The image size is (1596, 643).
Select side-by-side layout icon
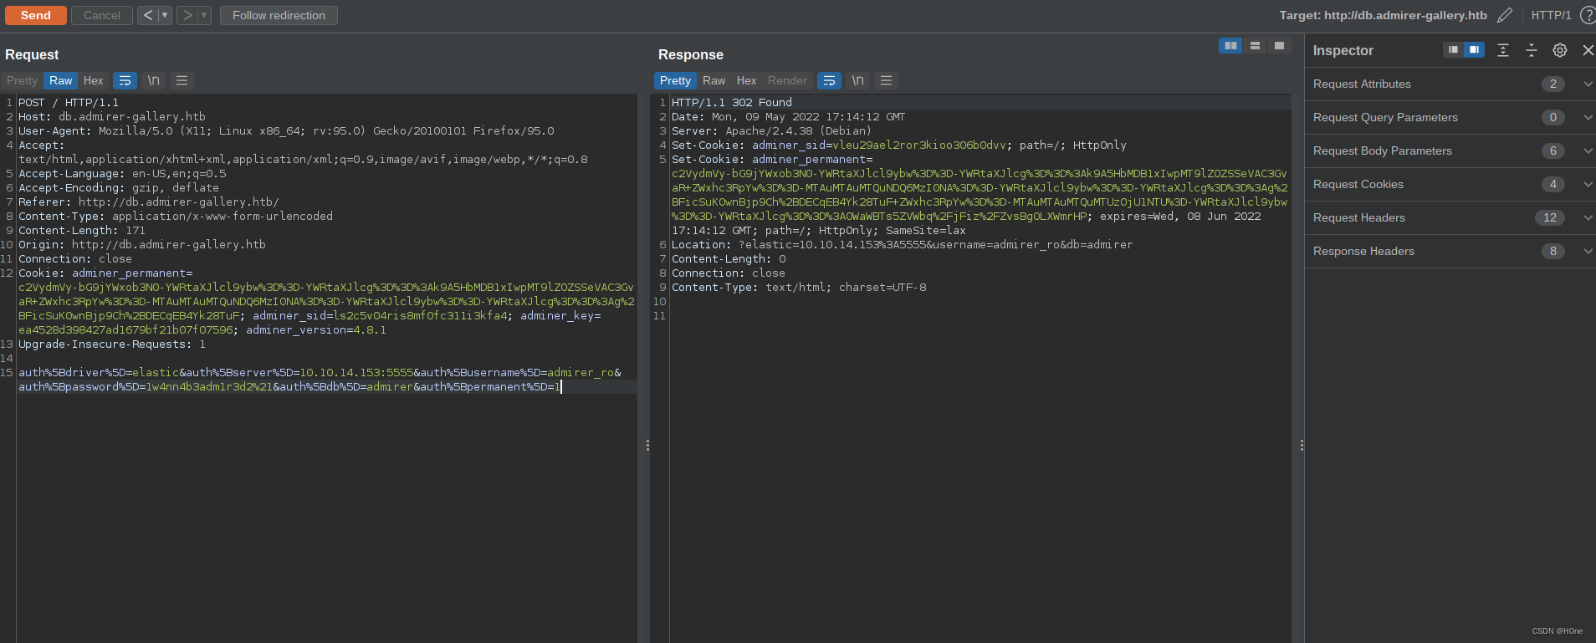pos(1230,45)
